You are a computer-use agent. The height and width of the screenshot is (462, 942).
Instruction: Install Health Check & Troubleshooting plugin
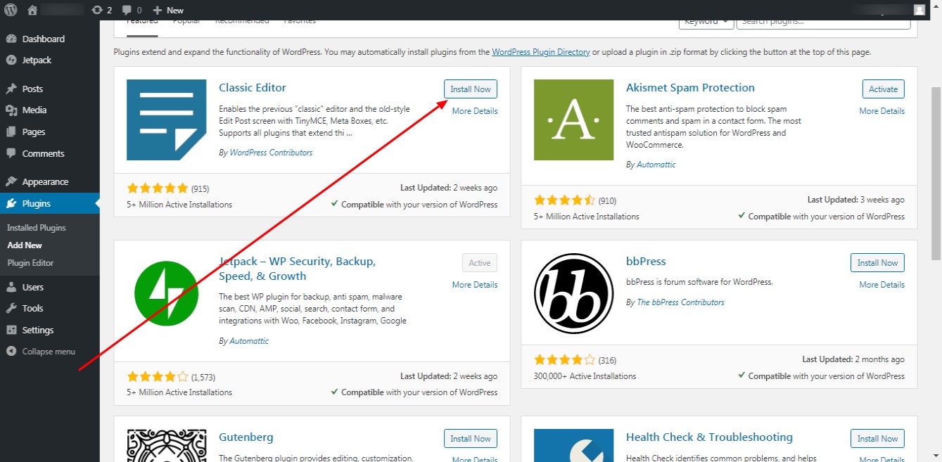pyautogui.click(x=877, y=439)
